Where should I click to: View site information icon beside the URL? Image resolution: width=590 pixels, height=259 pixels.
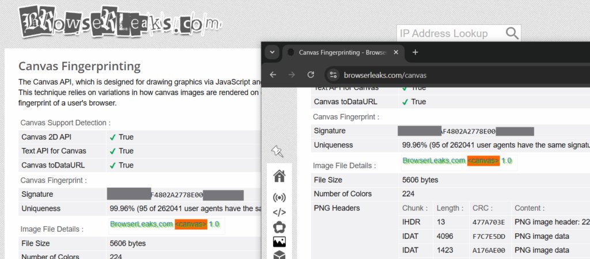pyautogui.click(x=333, y=75)
